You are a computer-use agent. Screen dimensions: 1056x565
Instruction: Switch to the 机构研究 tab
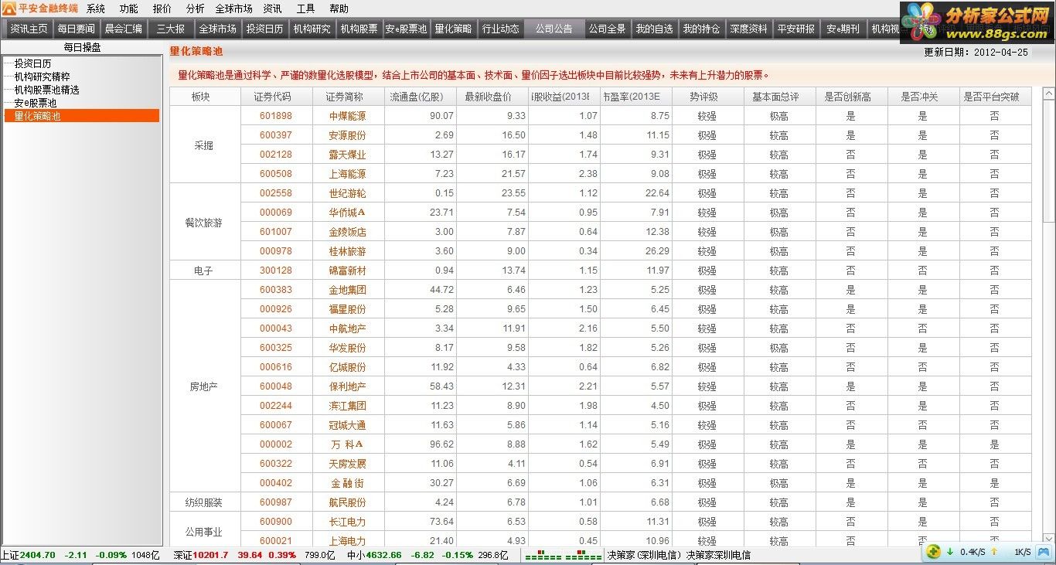point(312,29)
